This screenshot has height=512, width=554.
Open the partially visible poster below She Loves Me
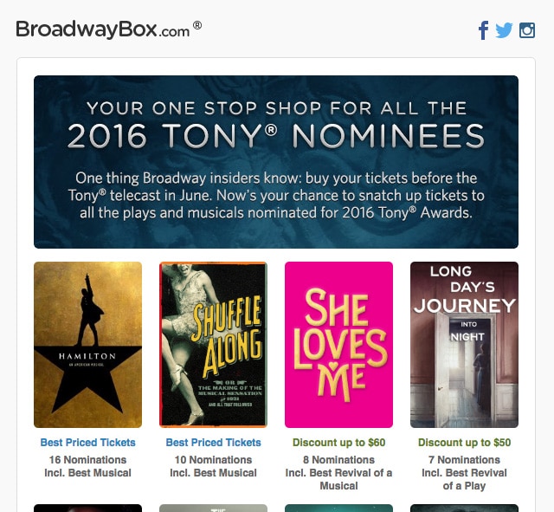(x=338, y=509)
